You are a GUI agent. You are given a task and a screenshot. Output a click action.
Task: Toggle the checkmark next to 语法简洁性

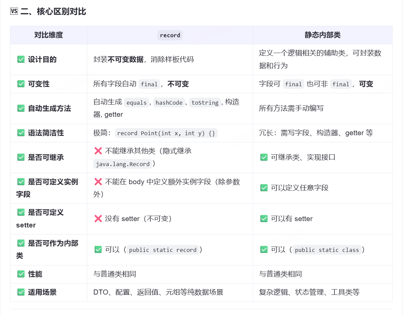click(x=21, y=133)
